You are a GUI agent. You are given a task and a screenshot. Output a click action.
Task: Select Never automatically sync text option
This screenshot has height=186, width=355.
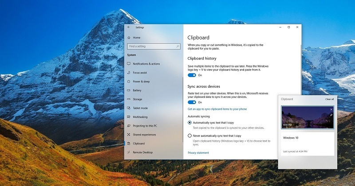tap(190, 136)
